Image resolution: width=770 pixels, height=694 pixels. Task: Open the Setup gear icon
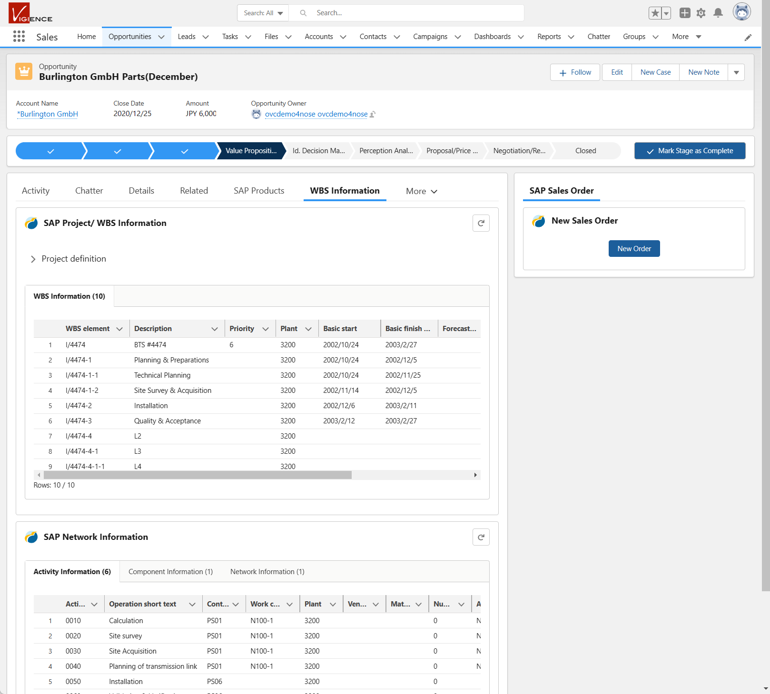tap(701, 13)
